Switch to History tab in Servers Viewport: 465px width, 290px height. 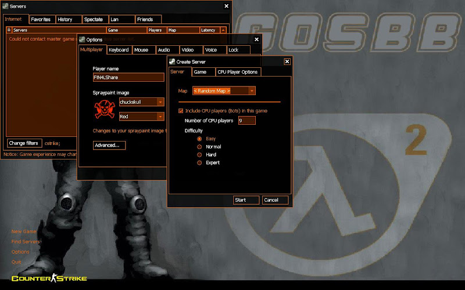point(69,19)
